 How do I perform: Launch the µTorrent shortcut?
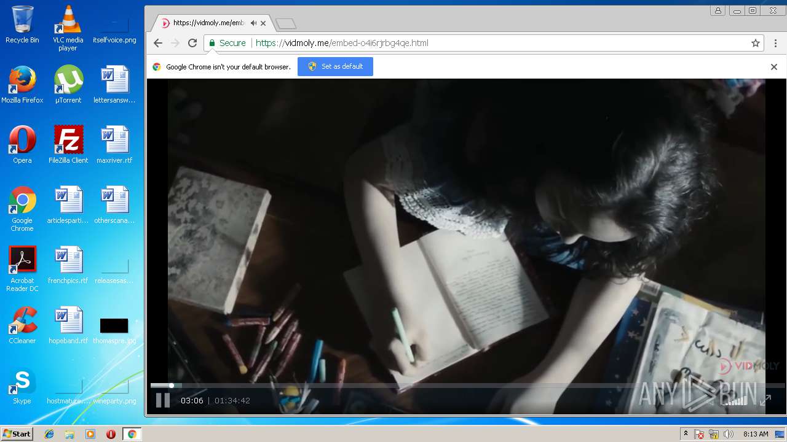68,85
